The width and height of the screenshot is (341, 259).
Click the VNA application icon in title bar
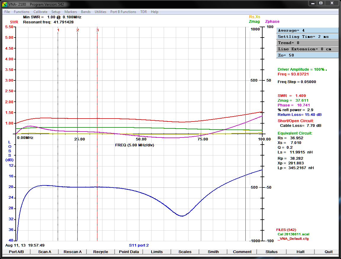click(x=4, y=4)
